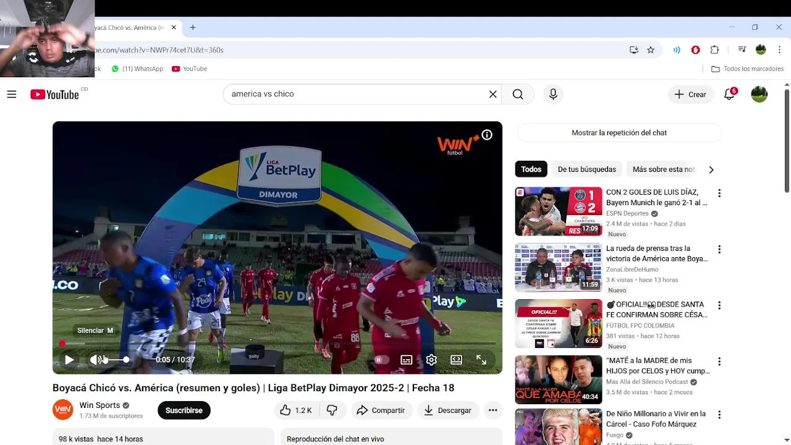Screen dimensions: 791x445
Task: Open the media control icon in toolbar
Action: (742, 50)
